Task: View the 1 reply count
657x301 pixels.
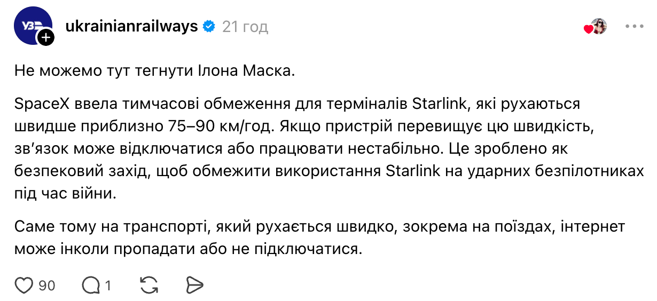Action: click(x=108, y=286)
